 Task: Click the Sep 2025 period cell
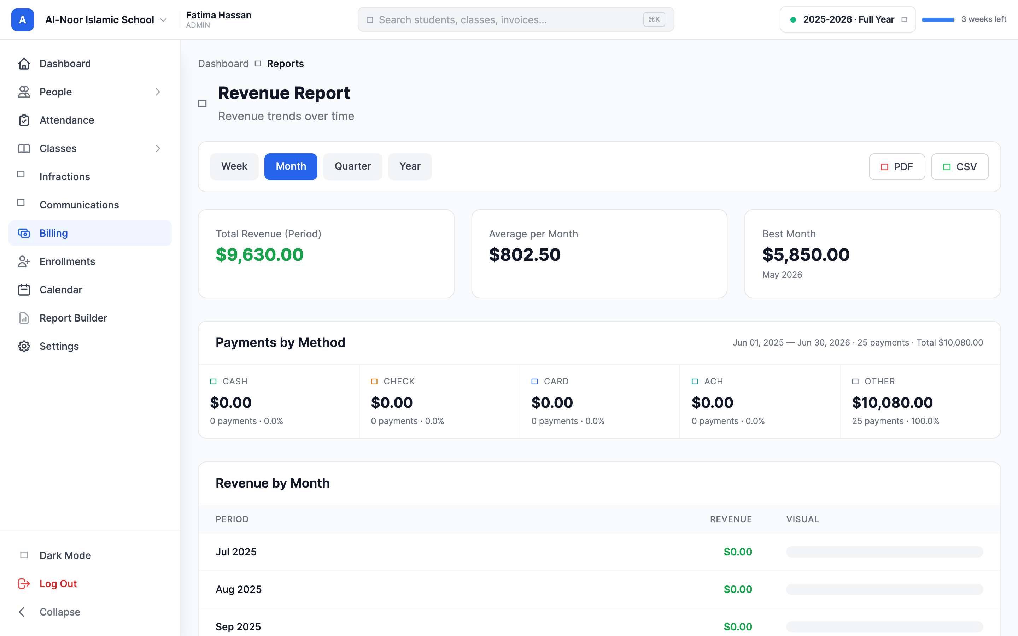click(x=238, y=627)
